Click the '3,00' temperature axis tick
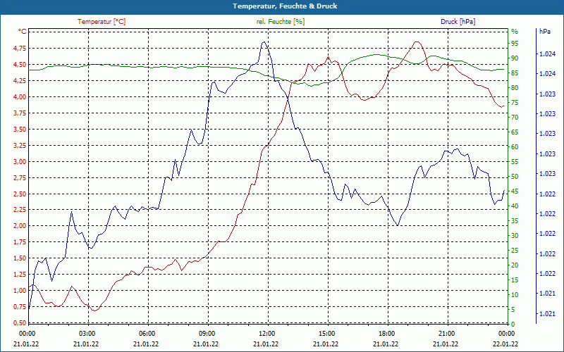The width and height of the screenshot is (564, 352). pyautogui.click(x=20, y=161)
